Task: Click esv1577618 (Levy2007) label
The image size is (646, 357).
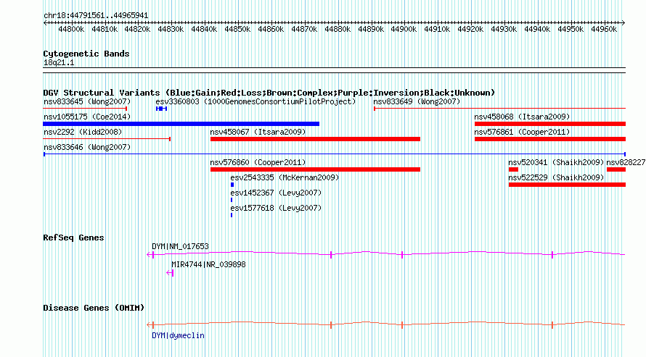Action: (x=276, y=208)
